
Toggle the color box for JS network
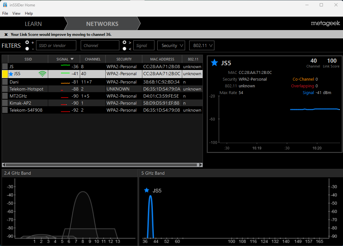click(5, 67)
